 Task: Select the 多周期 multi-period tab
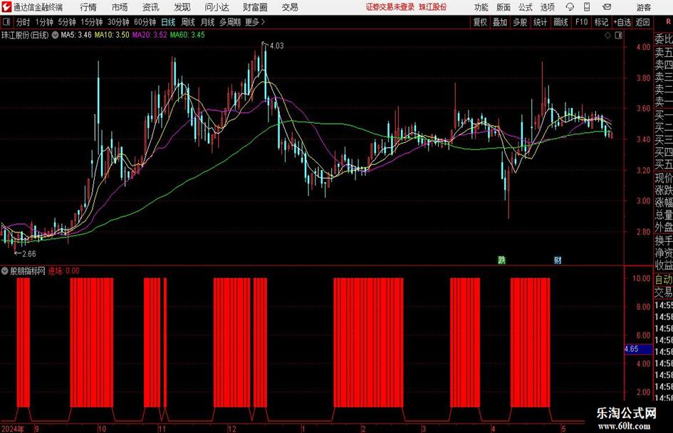[x=229, y=22]
